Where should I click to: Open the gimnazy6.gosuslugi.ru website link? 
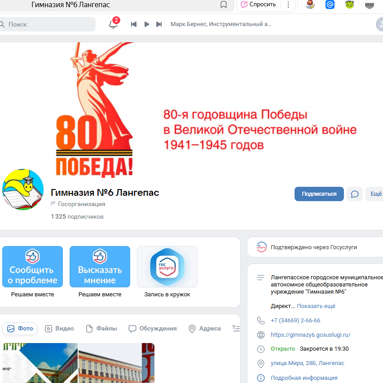(x=310, y=335)
